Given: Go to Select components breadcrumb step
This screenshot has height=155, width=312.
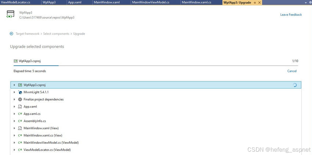Looking at the screenshot, I should pos(56,34).
